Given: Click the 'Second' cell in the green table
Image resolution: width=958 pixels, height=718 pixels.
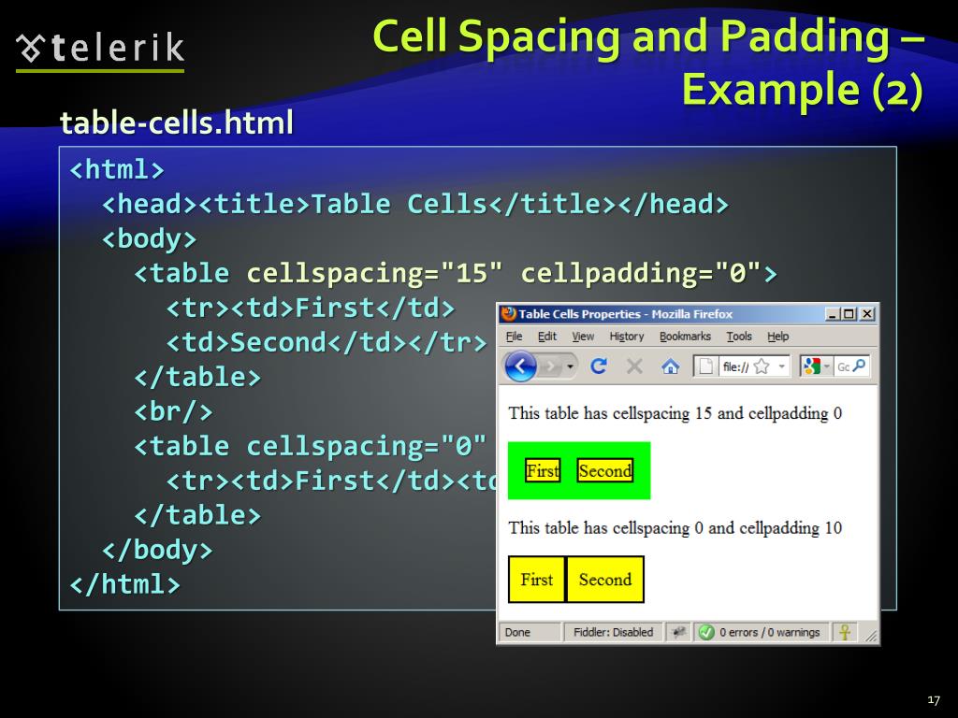Looking at the screenshot, I should [605, 471].
